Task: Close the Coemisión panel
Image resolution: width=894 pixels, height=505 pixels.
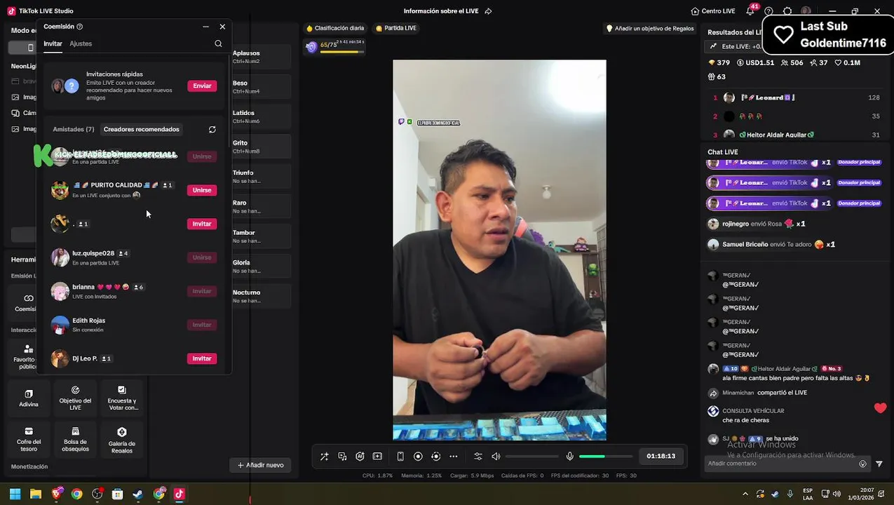Action: click(222, 27)
